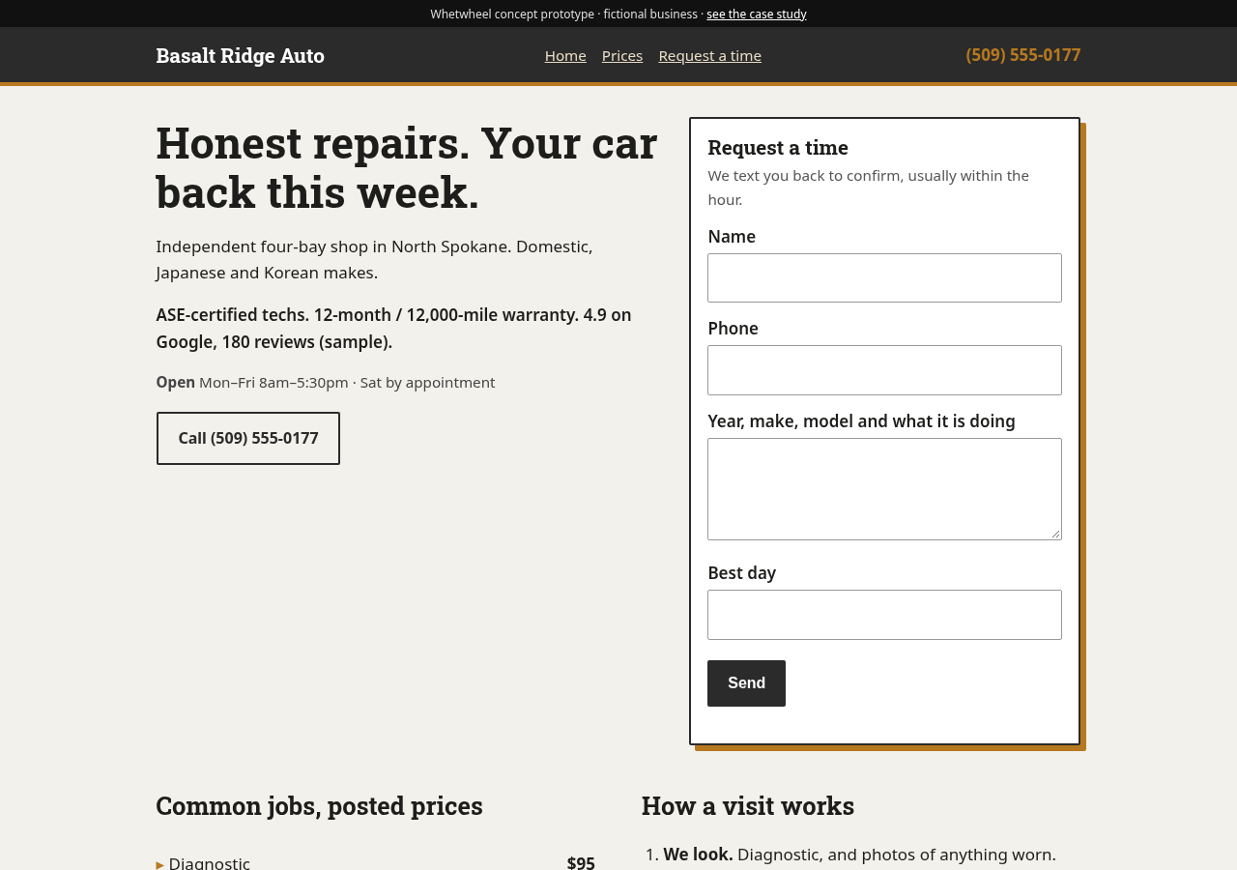Screen dimensions: 1237x870
Task: Click the Basalt Ridge Auto site title
Action: (x=240, y=55)
